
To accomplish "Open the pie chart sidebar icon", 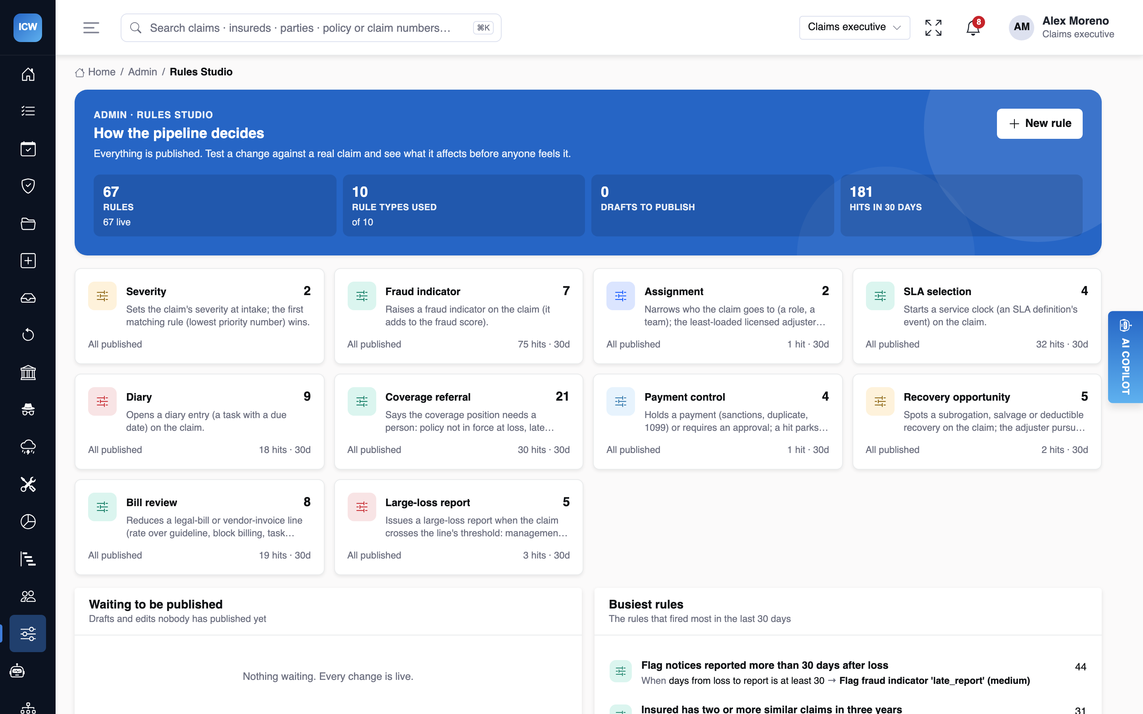I will [x=28, y=522].
